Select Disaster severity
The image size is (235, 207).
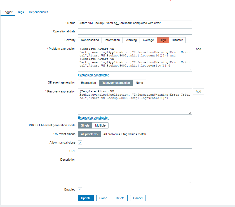[177, 40]
